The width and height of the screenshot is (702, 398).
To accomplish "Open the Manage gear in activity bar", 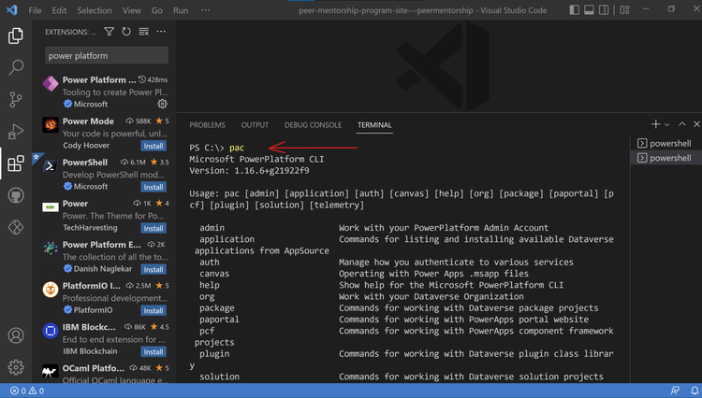I will point(16,367).
